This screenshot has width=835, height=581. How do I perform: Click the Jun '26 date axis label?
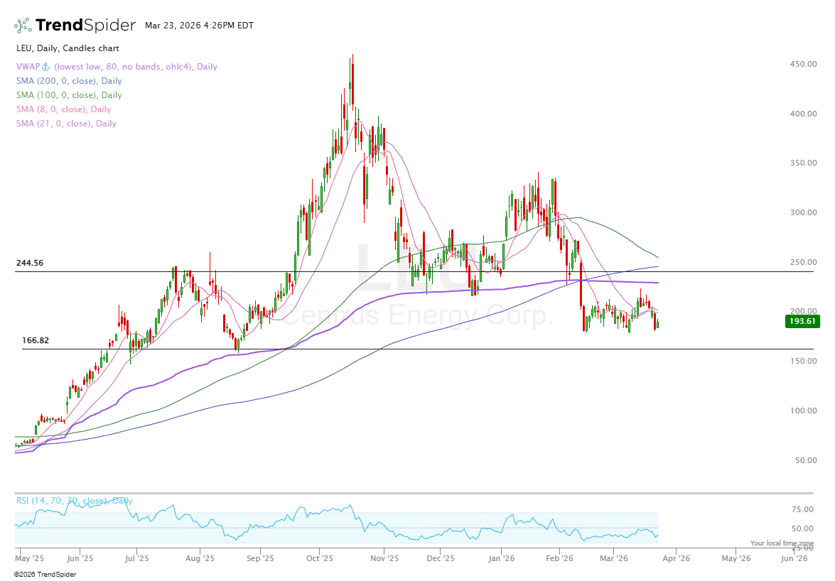point(794,558)
